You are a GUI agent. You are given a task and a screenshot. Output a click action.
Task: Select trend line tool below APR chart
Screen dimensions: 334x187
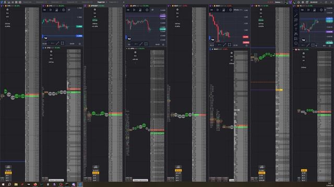point(141,44)
